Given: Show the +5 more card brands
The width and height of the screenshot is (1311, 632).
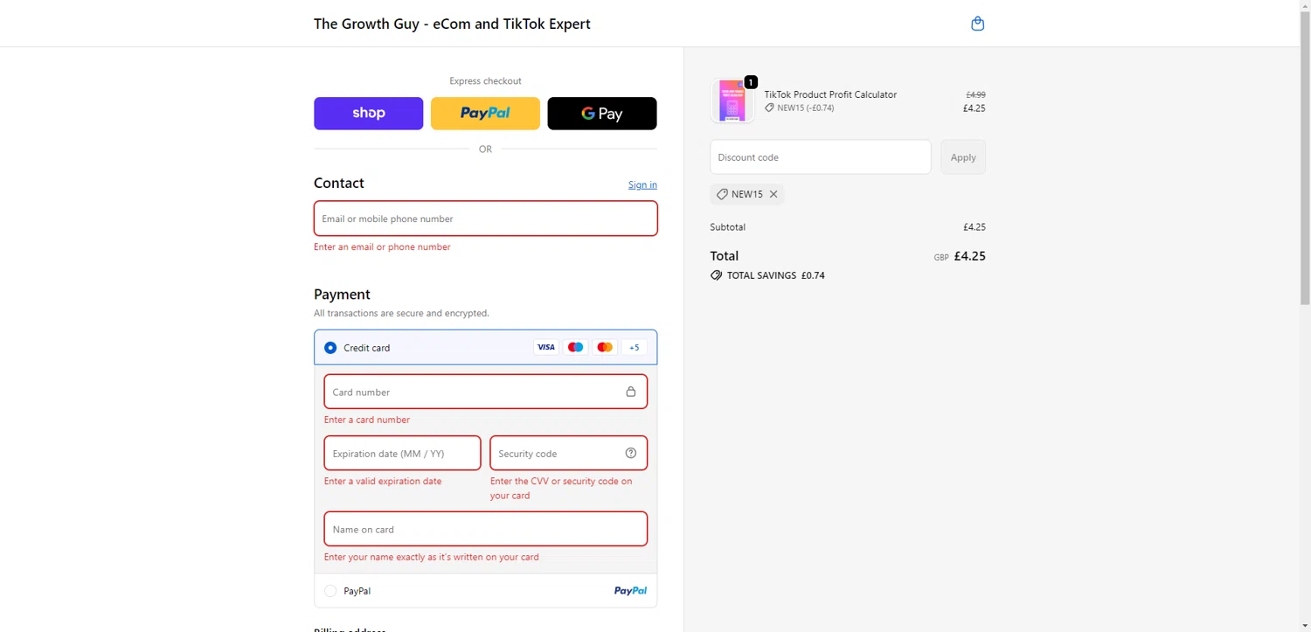Looking at the screenshot, I should point(635,347).
